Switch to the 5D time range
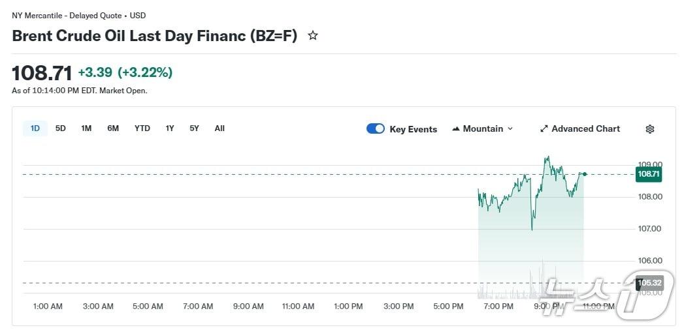 61,128
